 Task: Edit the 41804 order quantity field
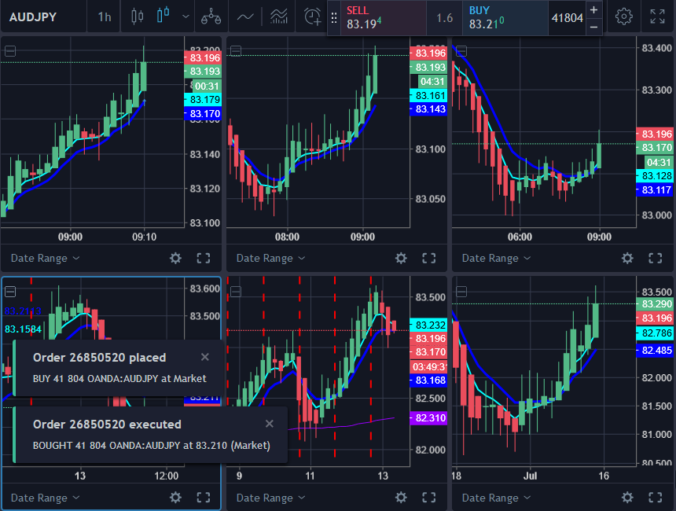click(x=567, y=17)
